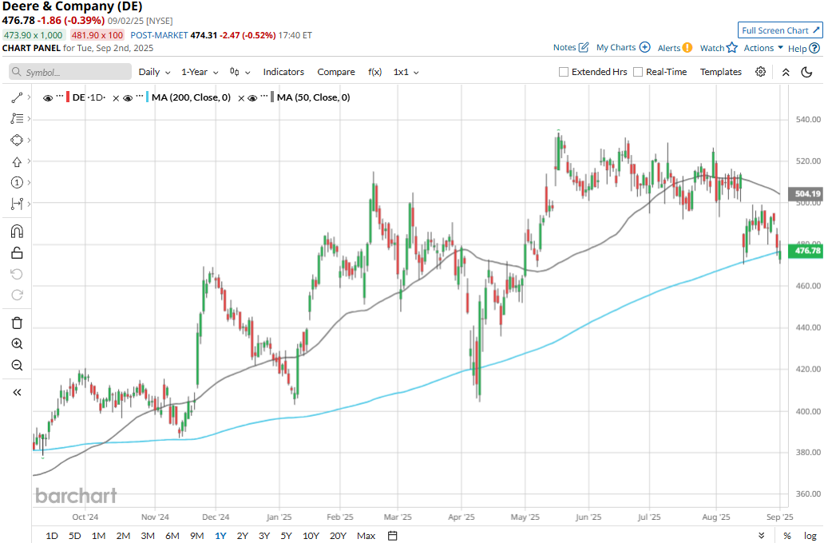Open the Actions dropdown menu
Image resolution: width=824 pixels, height=543 pixels.
tap(763, 48)
